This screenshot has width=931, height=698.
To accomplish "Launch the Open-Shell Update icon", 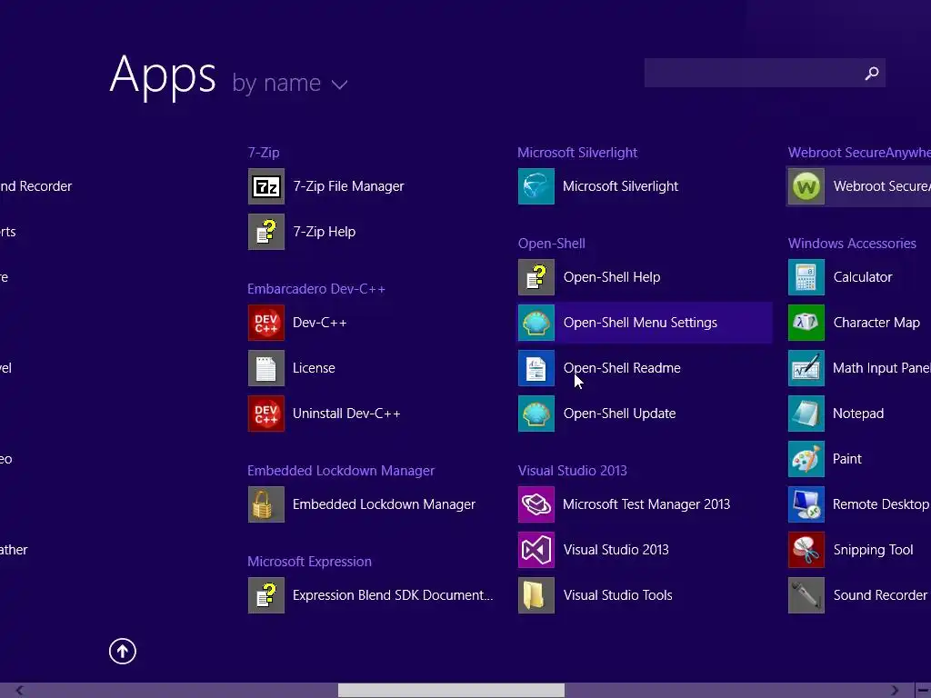I will pos(536,414).
